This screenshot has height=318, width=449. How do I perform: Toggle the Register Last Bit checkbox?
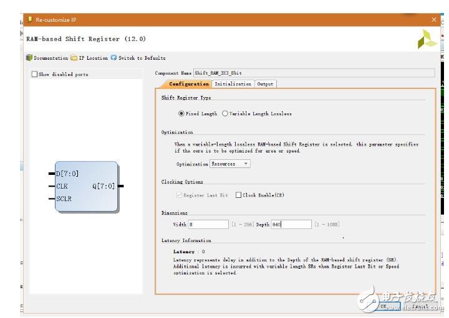pyautogui.click(x=179, y=195)
